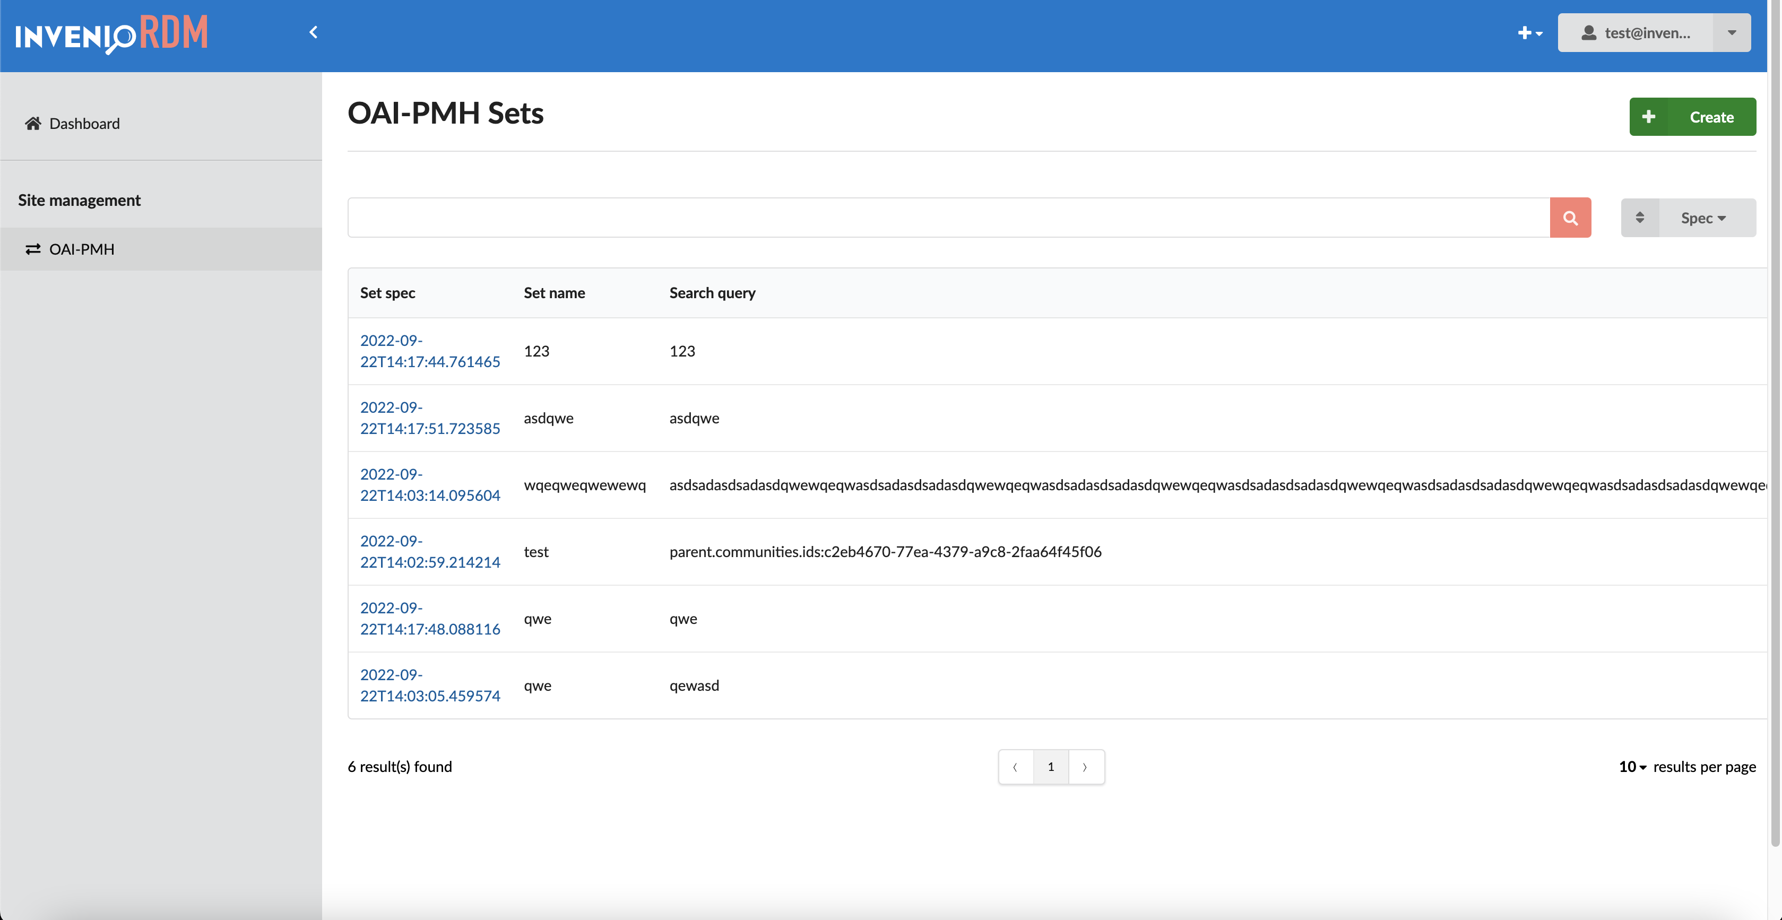Image resolution: width=1782 pixels, height=920 pixels.
Task: Click the Set name column header
Action: point(553,292)
